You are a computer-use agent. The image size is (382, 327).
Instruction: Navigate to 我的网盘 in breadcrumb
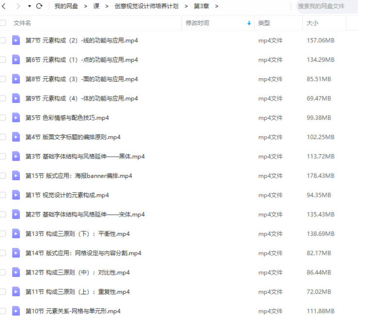66,6
